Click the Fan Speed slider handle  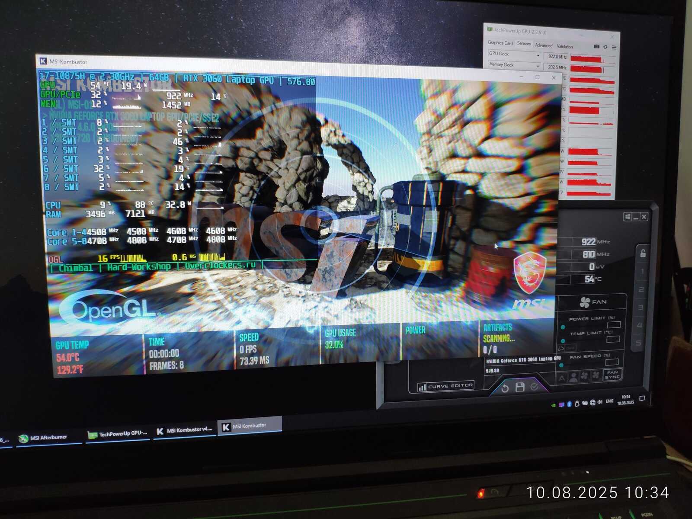(x=561, y=365)
